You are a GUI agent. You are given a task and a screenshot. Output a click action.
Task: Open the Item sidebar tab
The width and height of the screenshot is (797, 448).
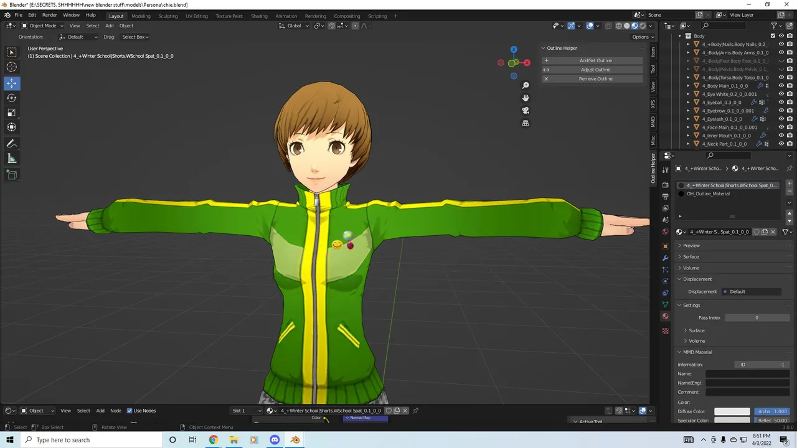tap(653, 52)
